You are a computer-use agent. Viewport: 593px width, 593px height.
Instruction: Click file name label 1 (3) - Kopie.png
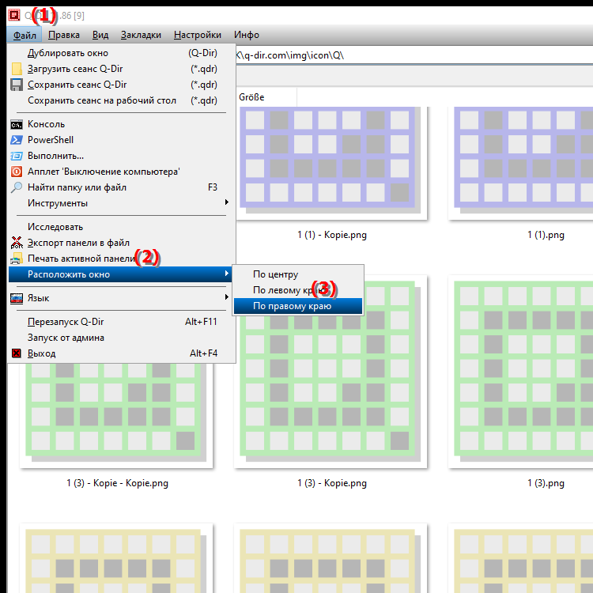[332, 483]
